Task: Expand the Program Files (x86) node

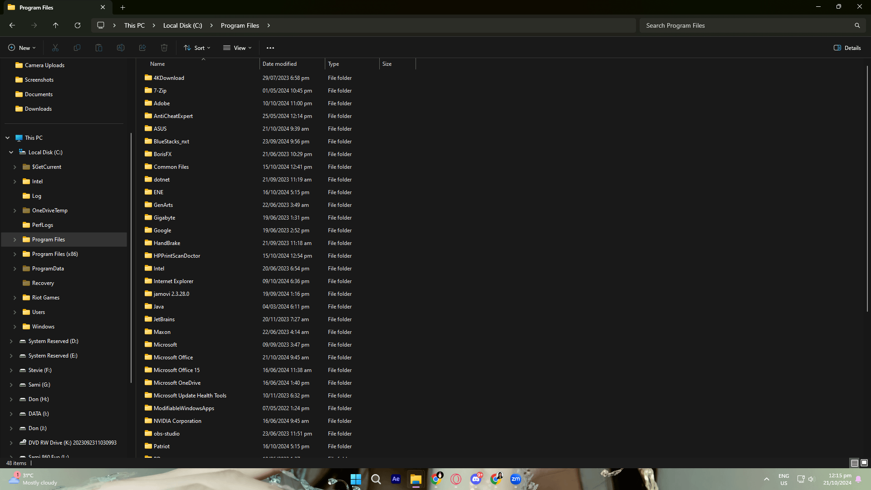Action: (15, 254)
